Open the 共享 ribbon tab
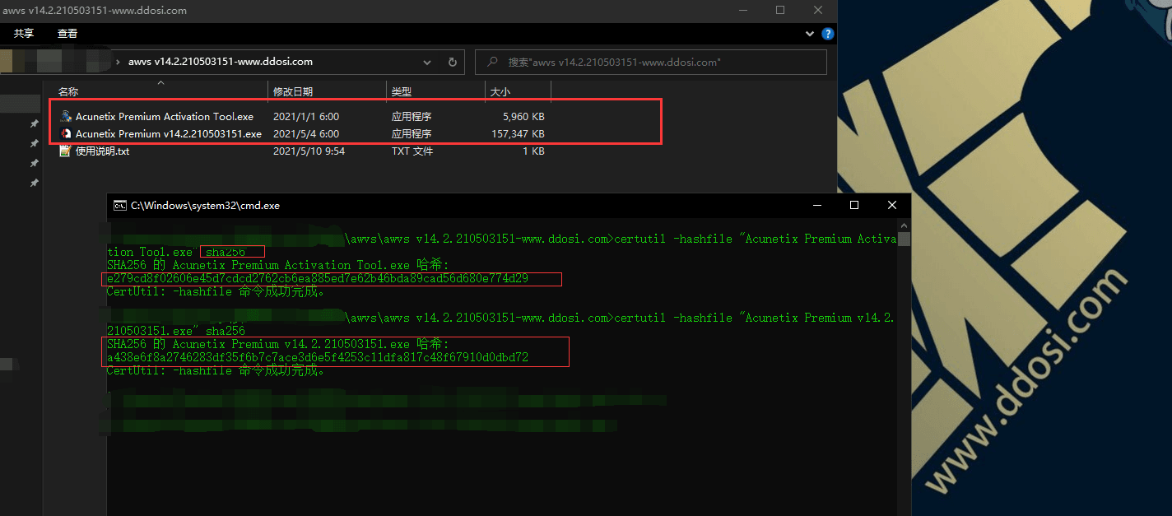 (x=24, y=34)
